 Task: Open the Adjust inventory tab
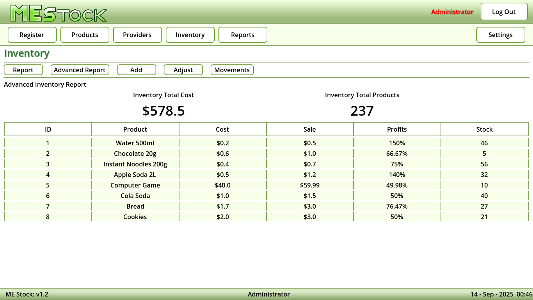click(x=183, y=70)
